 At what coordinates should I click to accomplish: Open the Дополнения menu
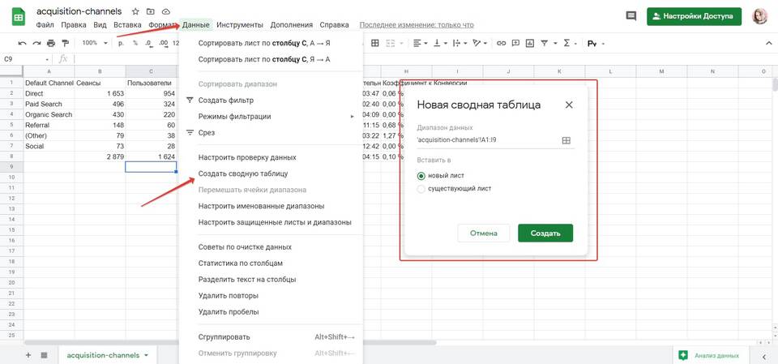click(291, 25)
